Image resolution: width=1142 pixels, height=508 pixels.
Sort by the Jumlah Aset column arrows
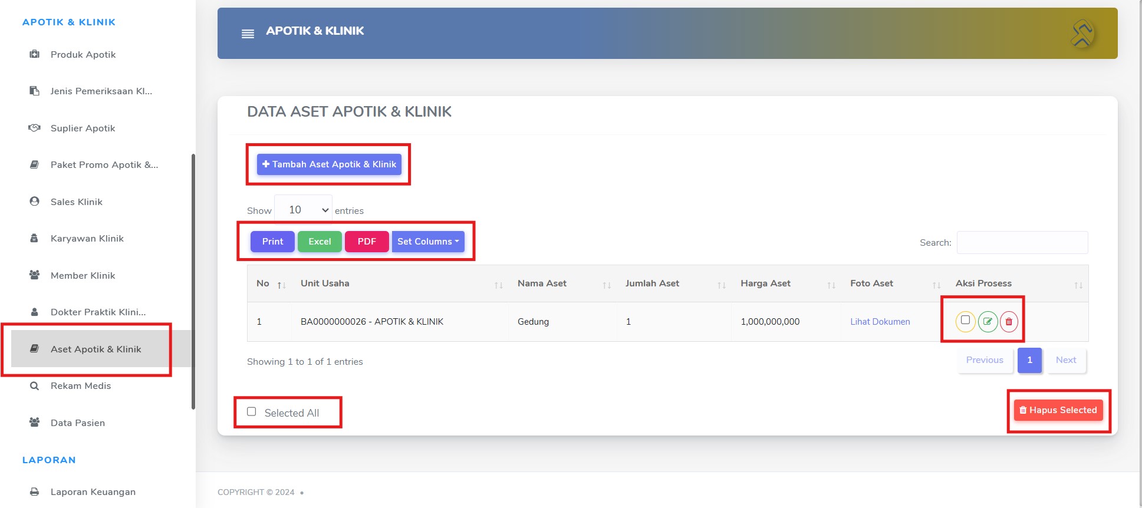click(722, 285)
